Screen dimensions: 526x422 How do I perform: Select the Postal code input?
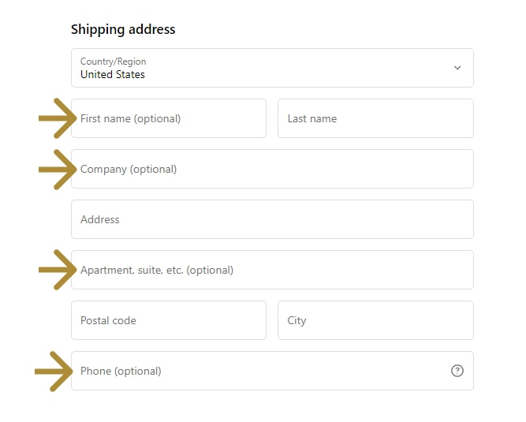[x=169, y=320]
